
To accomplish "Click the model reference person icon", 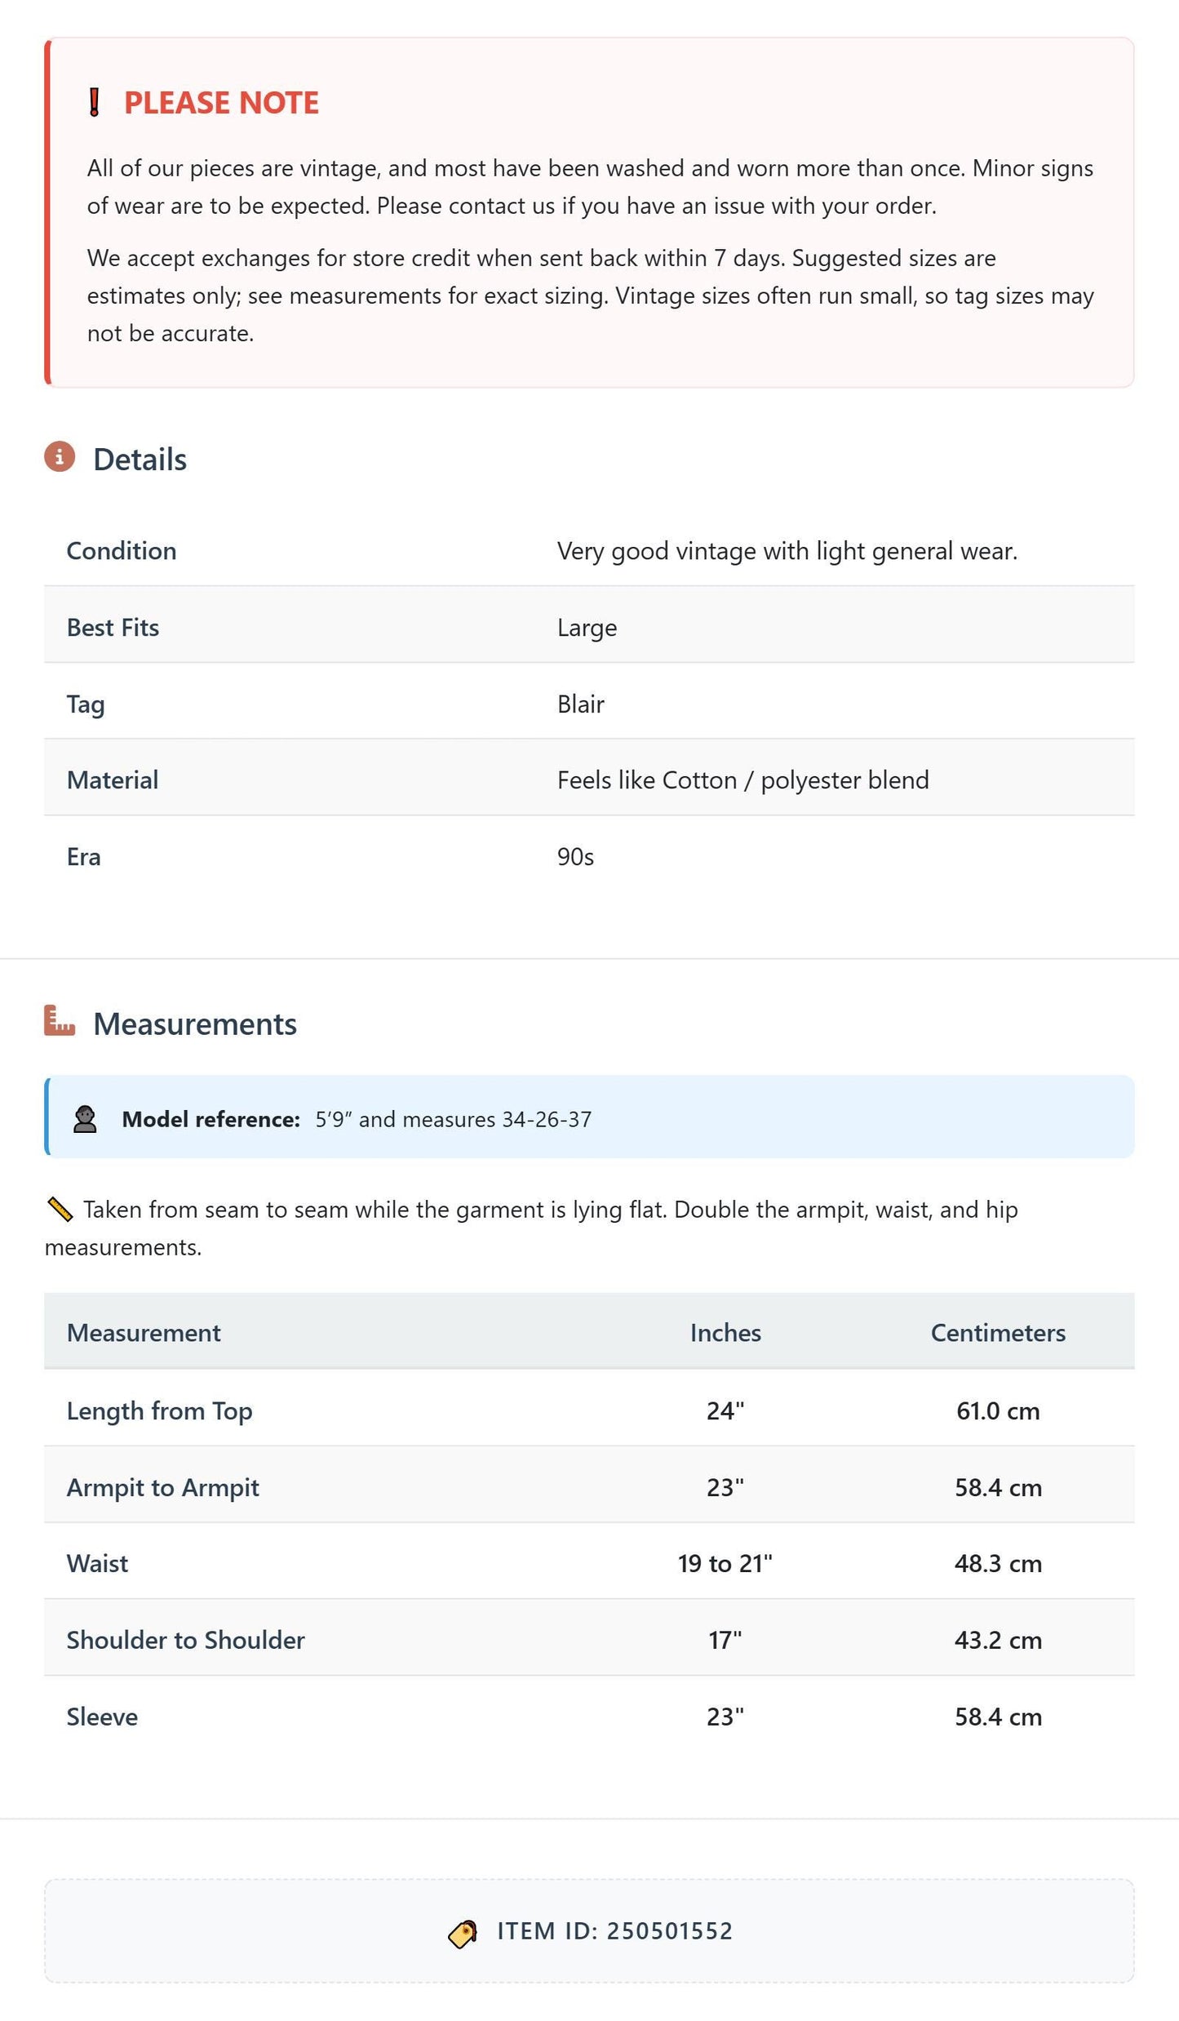I will 85,1119.
